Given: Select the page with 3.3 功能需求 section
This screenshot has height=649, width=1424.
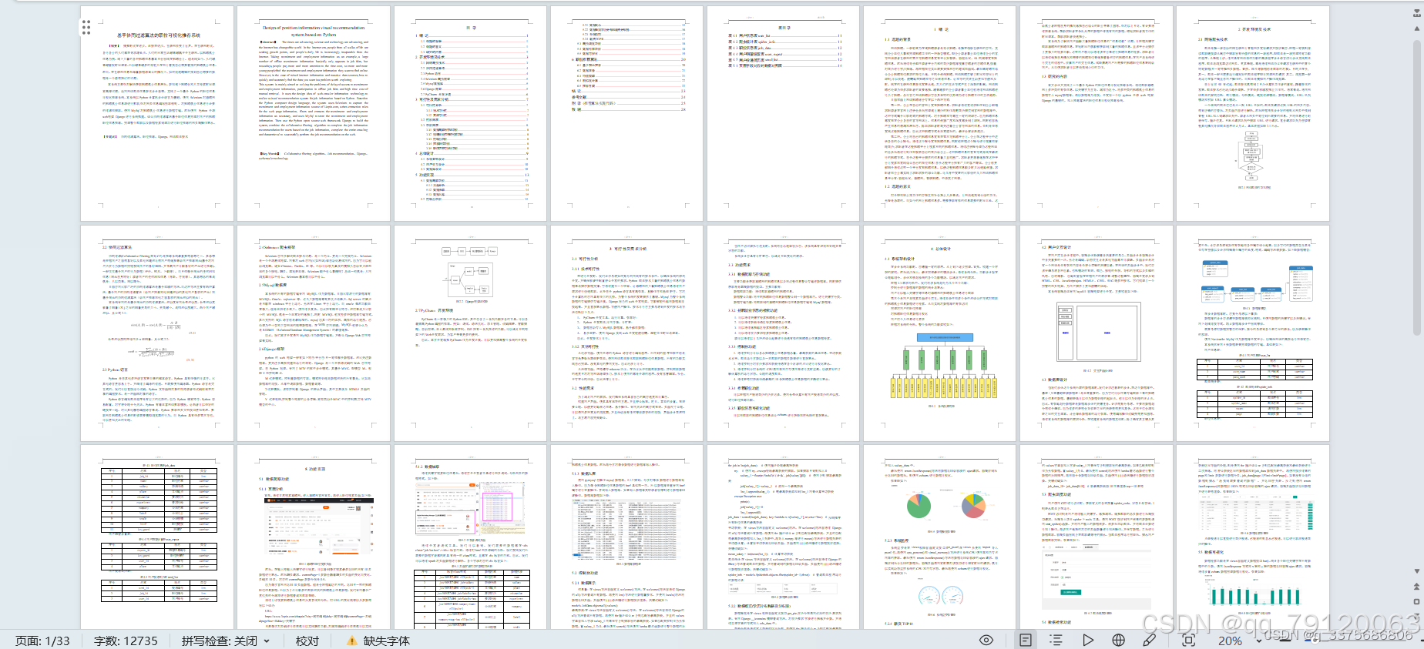Looking at the screenshot, I should pyautogui.click(x=783, y=333).
